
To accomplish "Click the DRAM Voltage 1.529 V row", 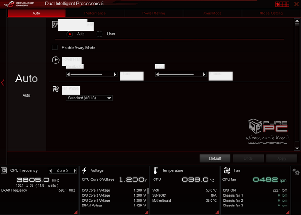I will pos(114,206).
